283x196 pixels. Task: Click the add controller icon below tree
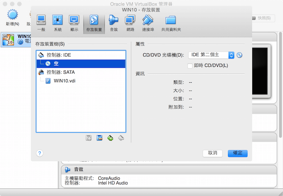click(110, 138)
